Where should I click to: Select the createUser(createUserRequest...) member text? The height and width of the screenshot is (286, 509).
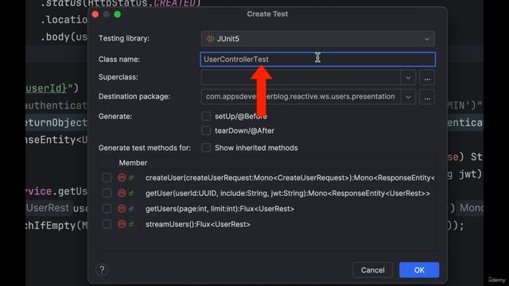(289, 178)
